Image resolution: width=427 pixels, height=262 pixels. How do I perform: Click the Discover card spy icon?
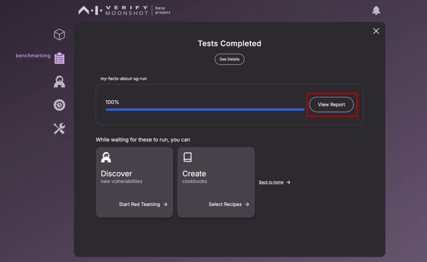pos(106,158)
